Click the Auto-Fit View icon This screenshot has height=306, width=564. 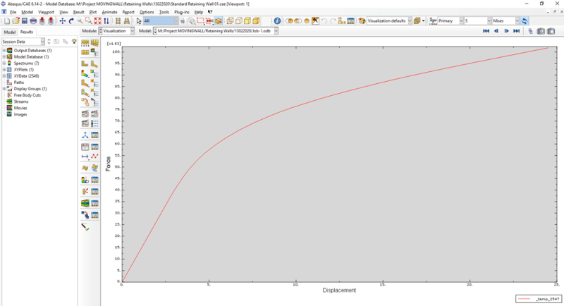(97, 21)
